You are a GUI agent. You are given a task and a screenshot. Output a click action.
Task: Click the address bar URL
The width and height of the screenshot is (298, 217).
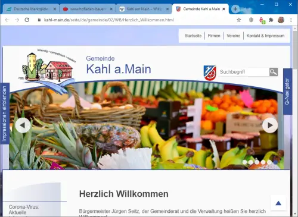point(109,20)
